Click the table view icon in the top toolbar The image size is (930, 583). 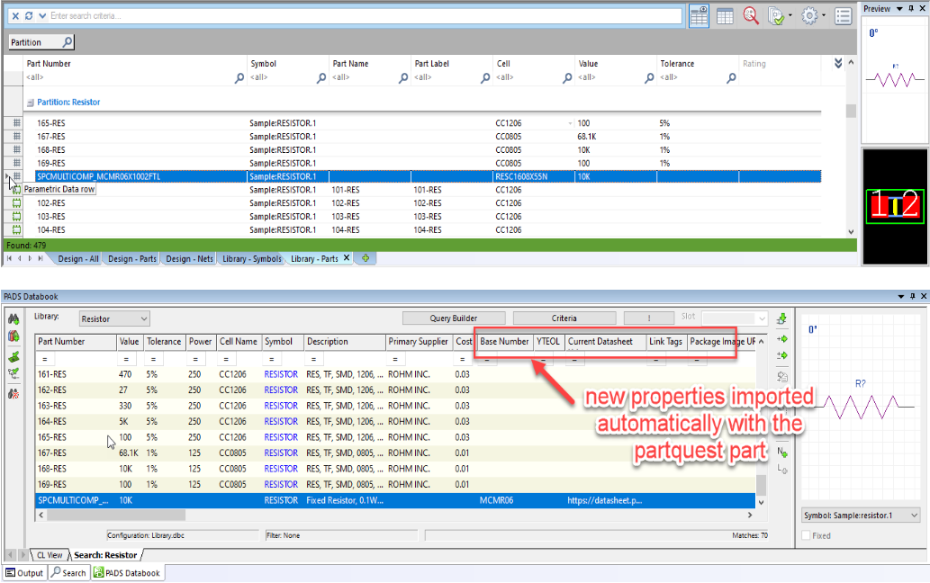coord(725,15)
